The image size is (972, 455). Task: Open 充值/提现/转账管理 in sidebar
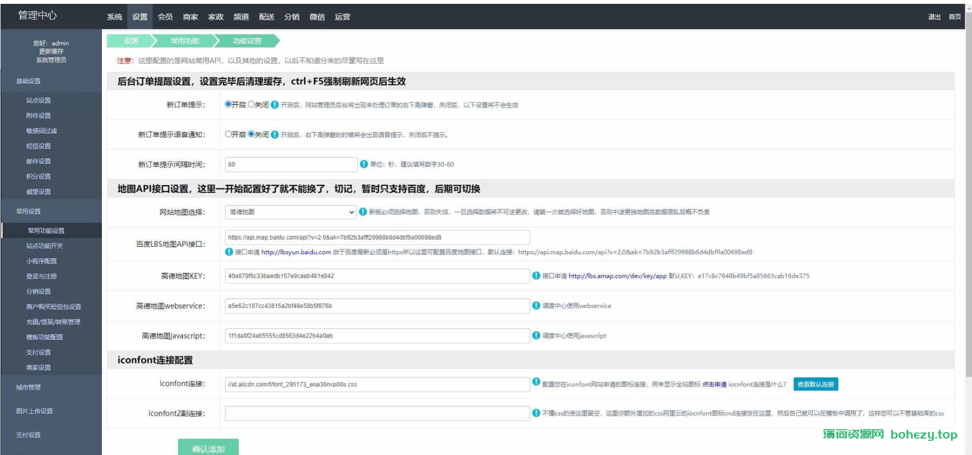pos(53,322)
